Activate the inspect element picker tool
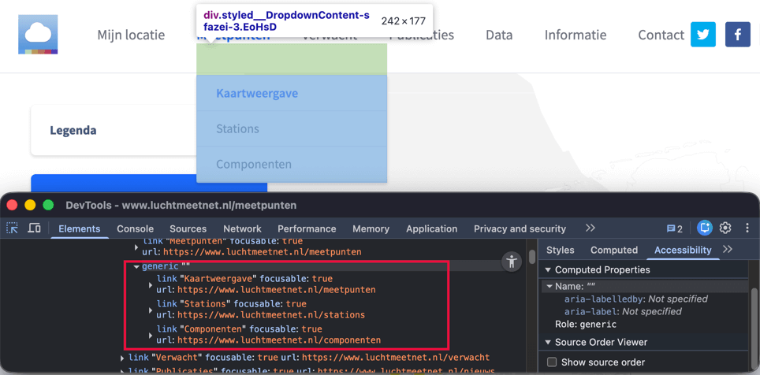Viewport: 760px width, 375px height. click(x=13, y=228)
